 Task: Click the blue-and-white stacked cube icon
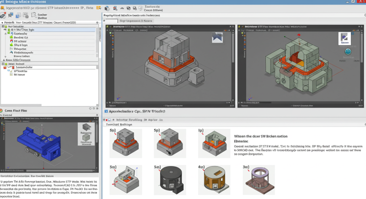coord(107,8)
